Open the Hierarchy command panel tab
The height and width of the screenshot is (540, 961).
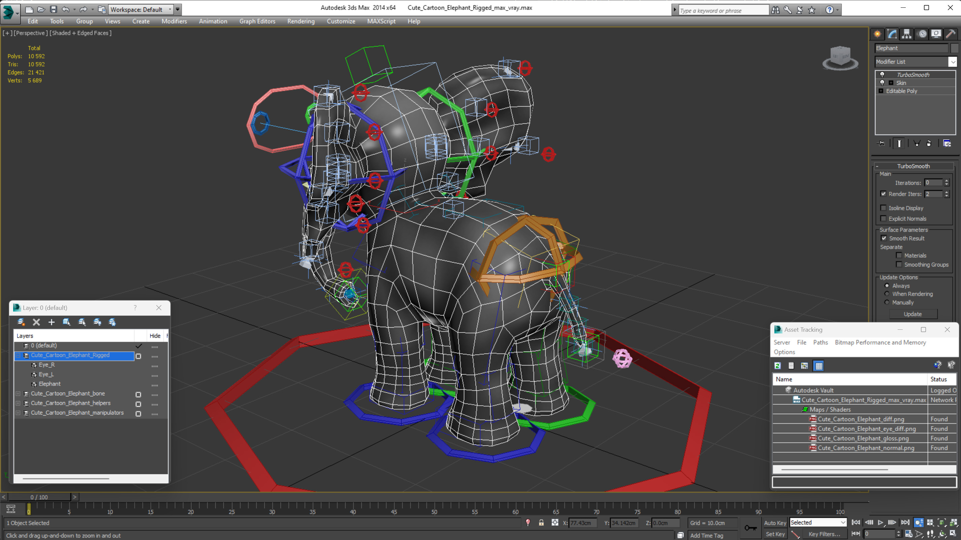(x=906, y=34)
